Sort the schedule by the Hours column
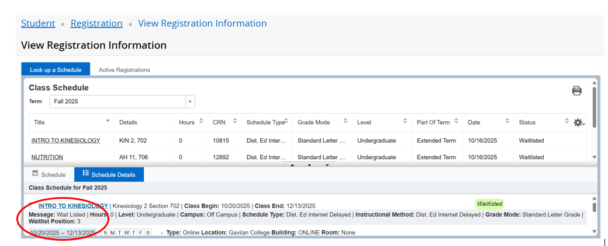 [202, 121]
